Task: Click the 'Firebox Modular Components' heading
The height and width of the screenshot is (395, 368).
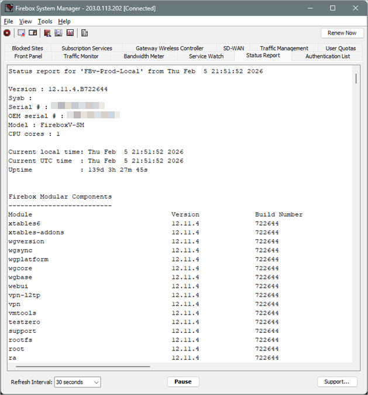Action: (x=60, y=197)
